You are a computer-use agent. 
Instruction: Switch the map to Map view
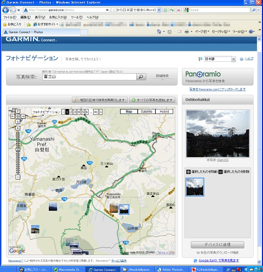click(129, 112)
